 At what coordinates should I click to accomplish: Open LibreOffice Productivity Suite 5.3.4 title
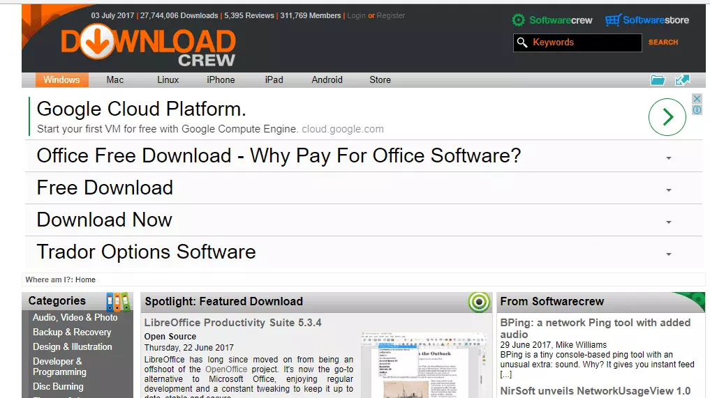point(232,323)
